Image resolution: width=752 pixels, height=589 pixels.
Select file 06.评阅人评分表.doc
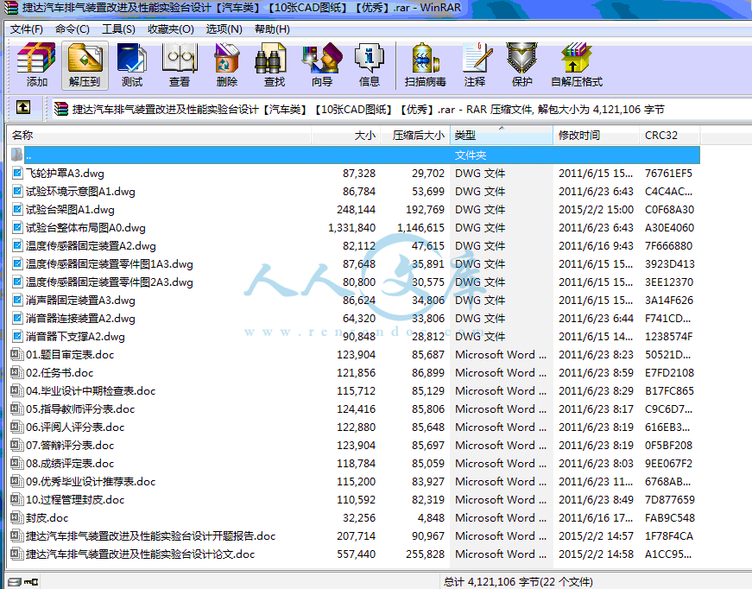pos(75,427)
